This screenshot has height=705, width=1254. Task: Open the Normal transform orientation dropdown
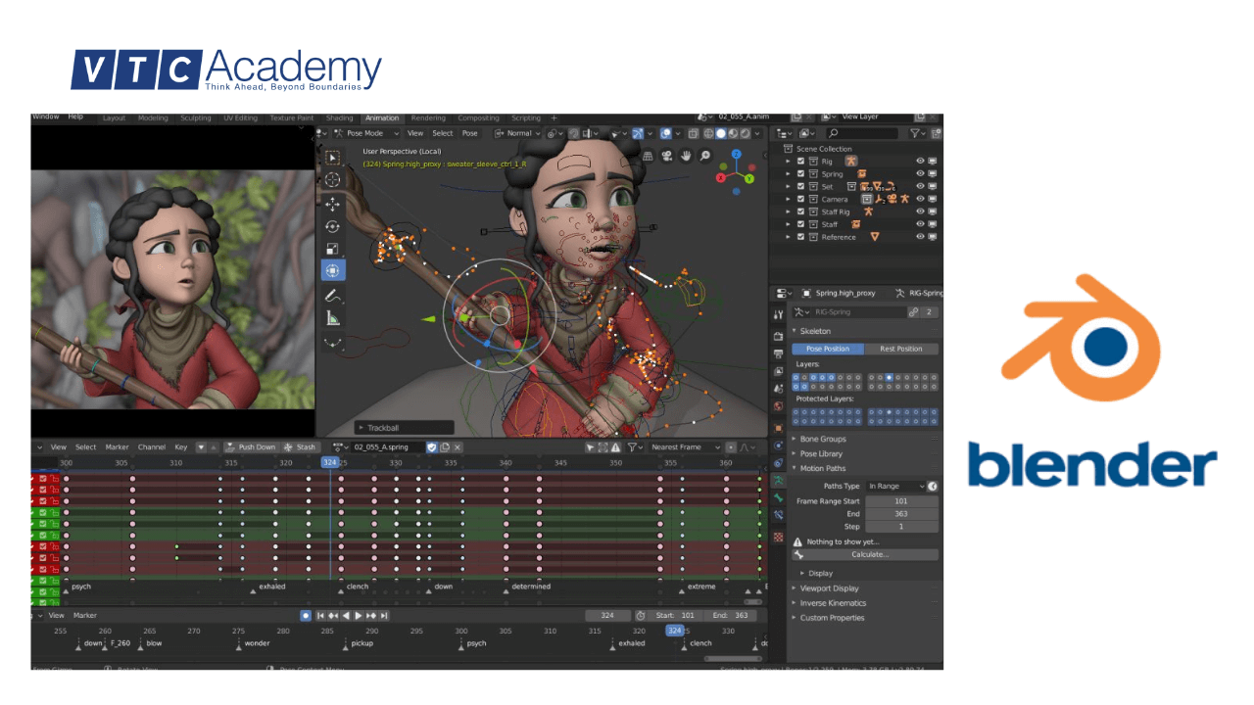click(516, 133)
